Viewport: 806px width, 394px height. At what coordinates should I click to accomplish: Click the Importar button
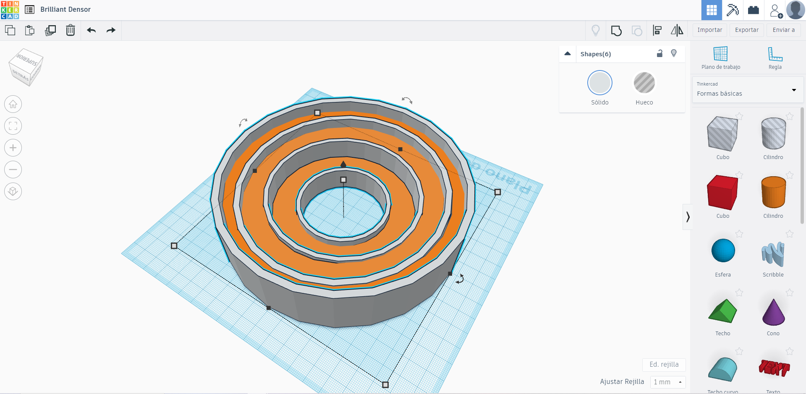710,30
